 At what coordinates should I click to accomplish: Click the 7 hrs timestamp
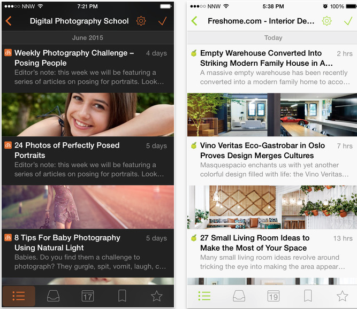345,146
